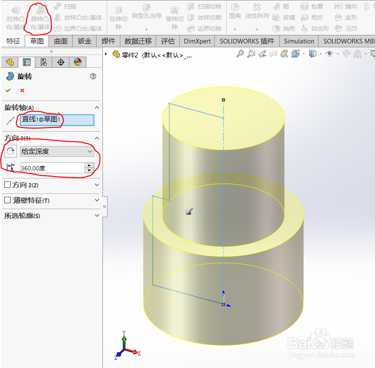
Task: Open the PropertyManager panel tab
Action: [26, 62]
